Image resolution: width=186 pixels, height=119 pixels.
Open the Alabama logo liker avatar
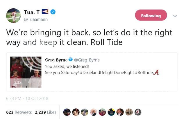tap(138, 112)
